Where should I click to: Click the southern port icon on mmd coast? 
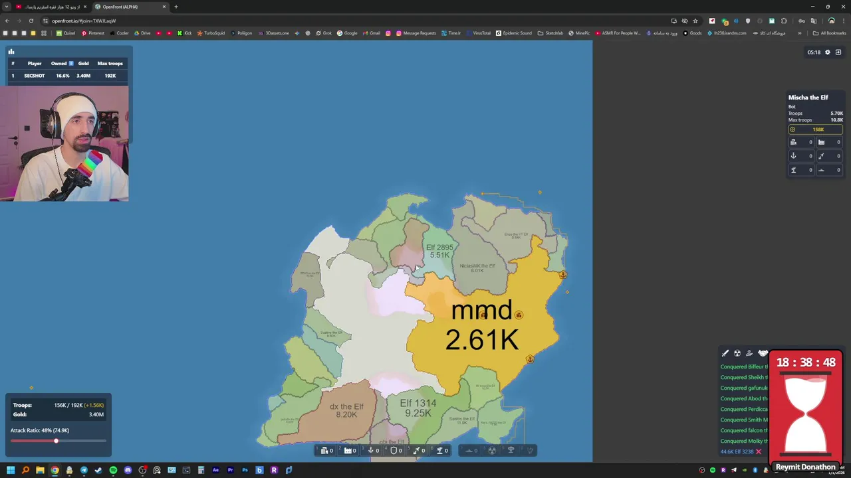(x=530, y=359)
